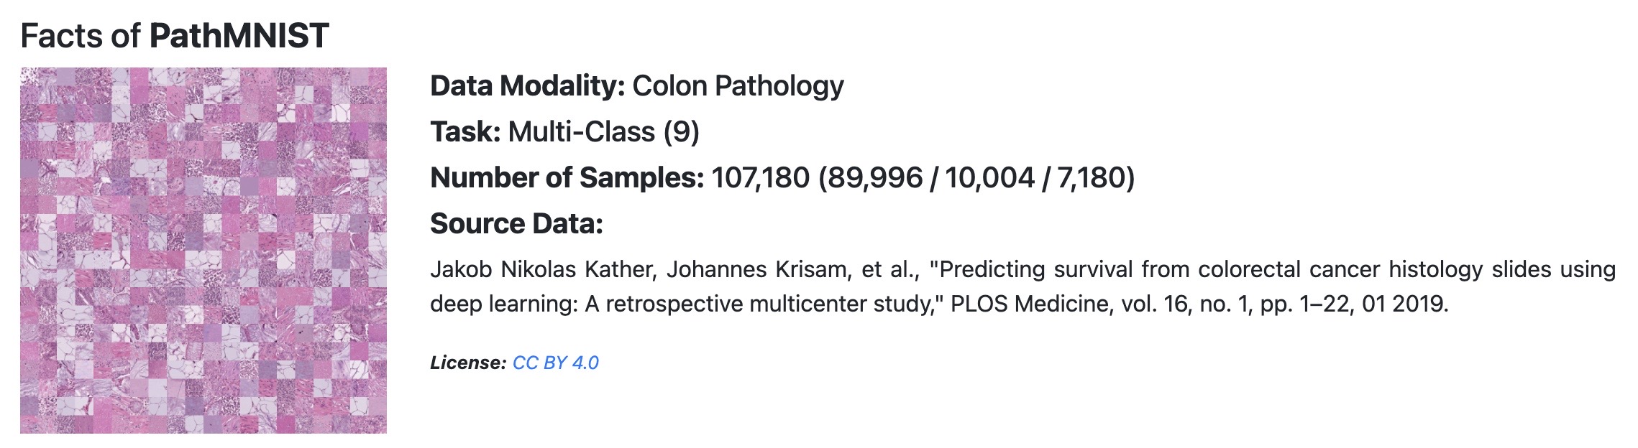This screenshot has height=448, width=1638.
Task: Click the bold PathMNIST word in heading
Action: (x=239, y=35)
